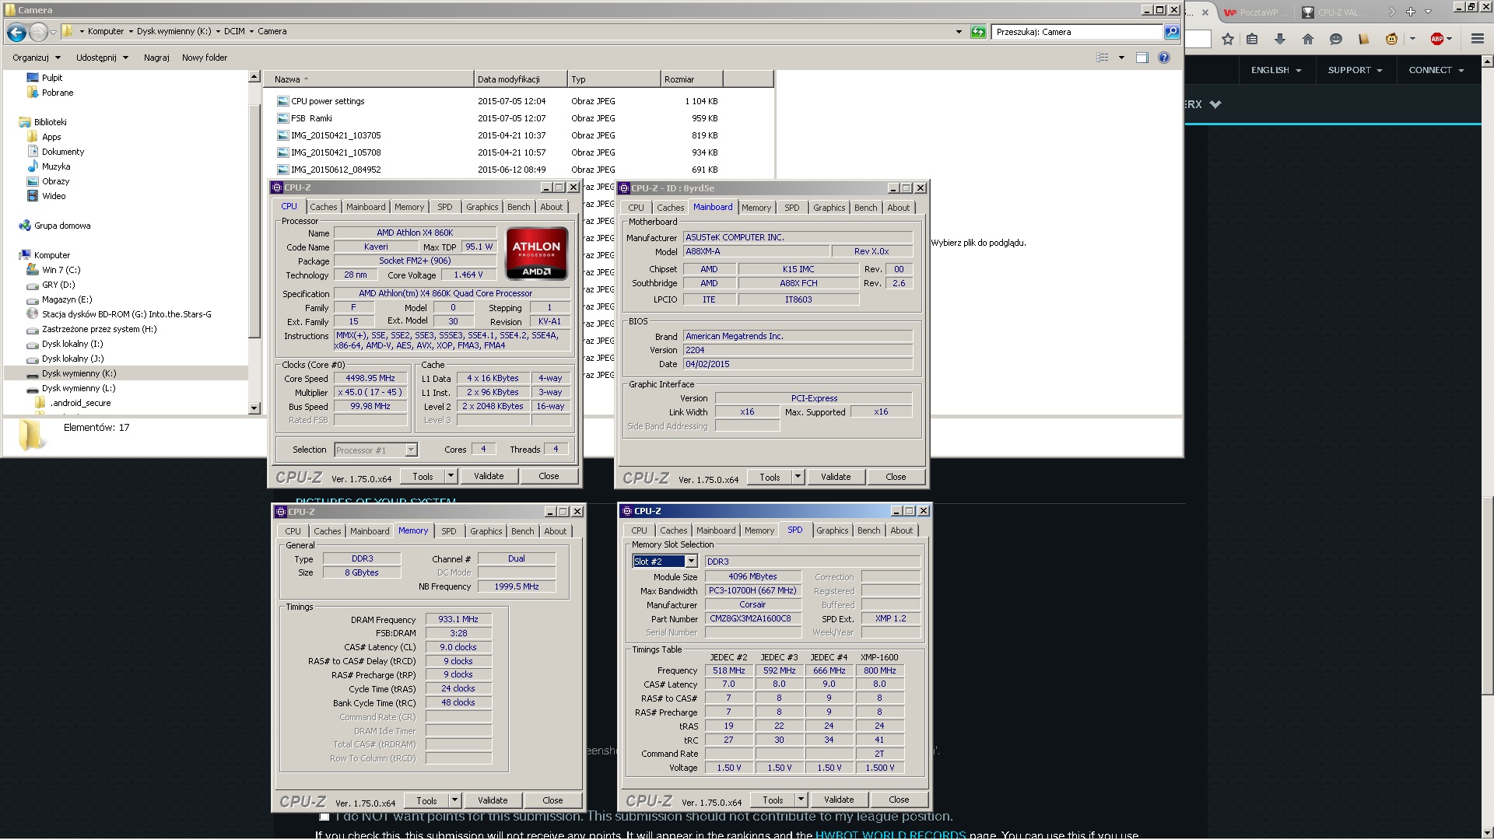Toggle the Explorer preview pane icon
This screenshot has width=1494, height=840.
point(1142,58)
